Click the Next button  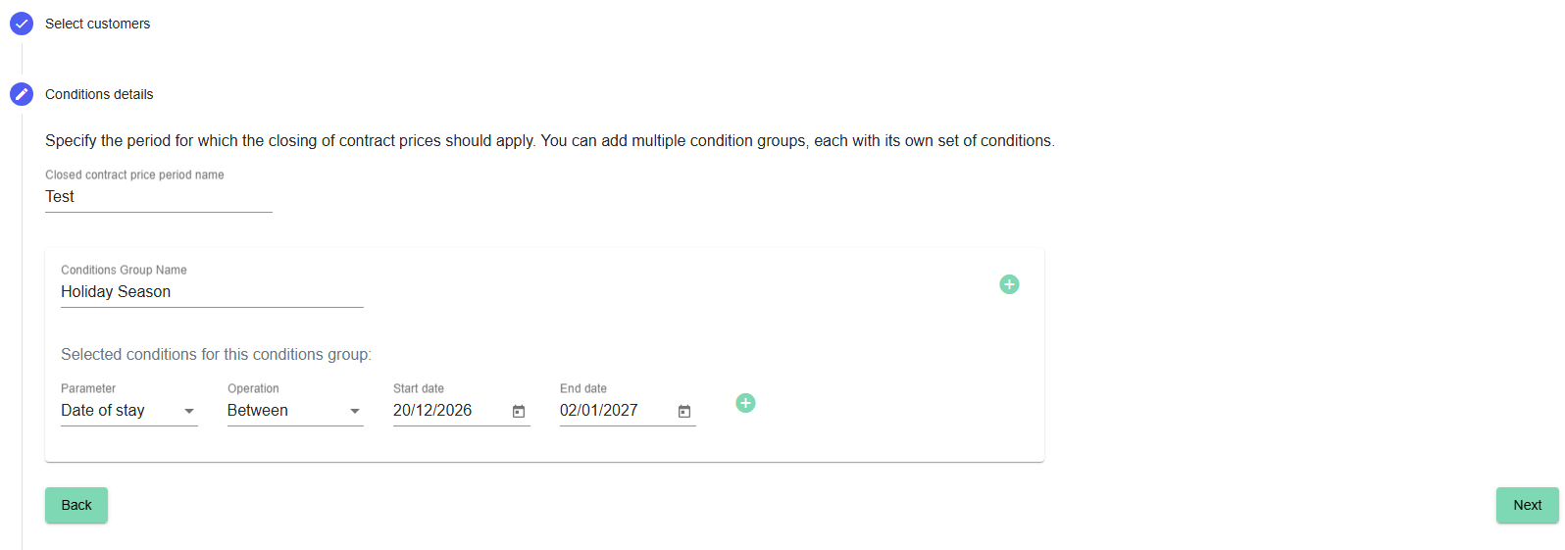click(1527, 505)
